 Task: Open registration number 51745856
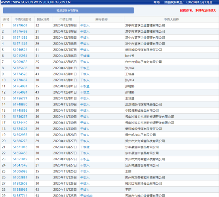pyautogui.click(x=20, y=111)
